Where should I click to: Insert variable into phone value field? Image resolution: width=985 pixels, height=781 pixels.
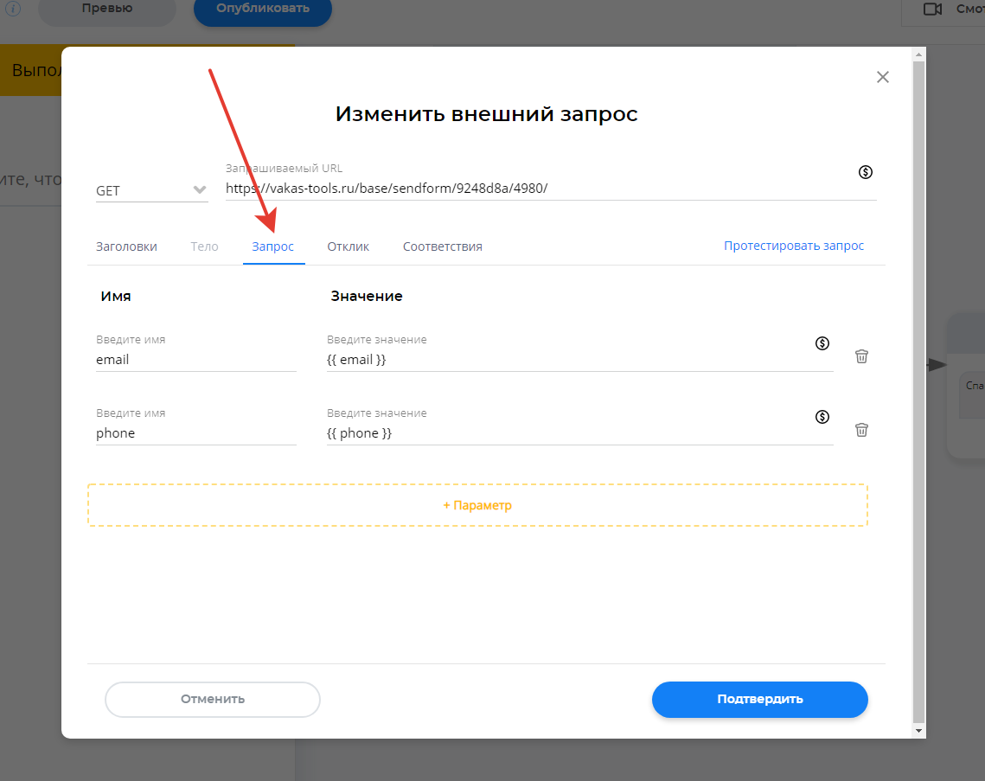click(x=822, y=417)
